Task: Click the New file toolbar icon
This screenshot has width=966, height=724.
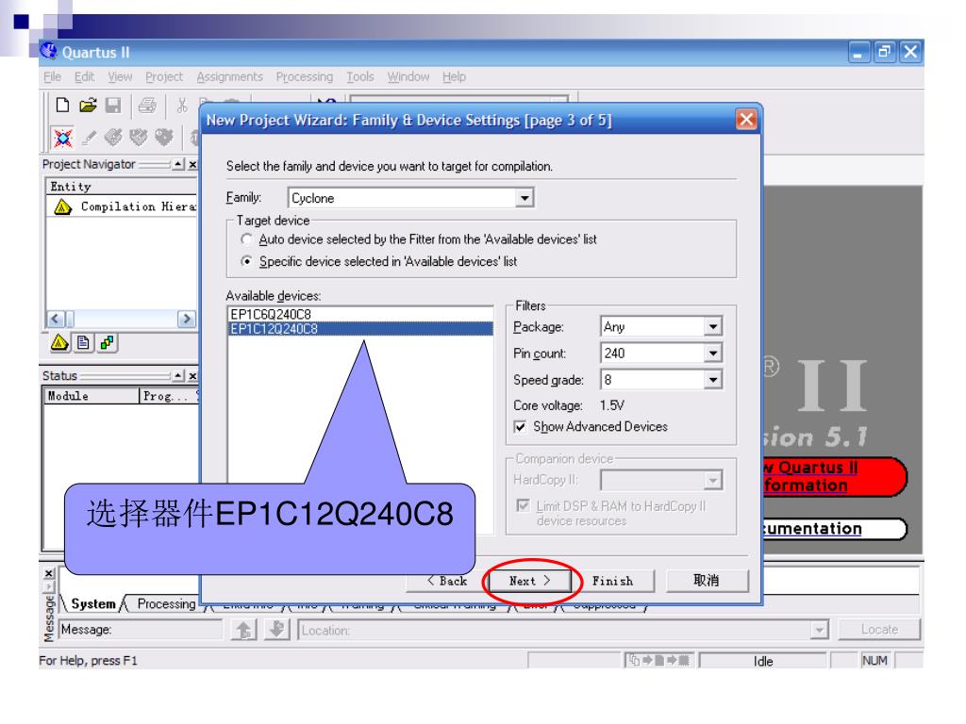Action: 62,106
